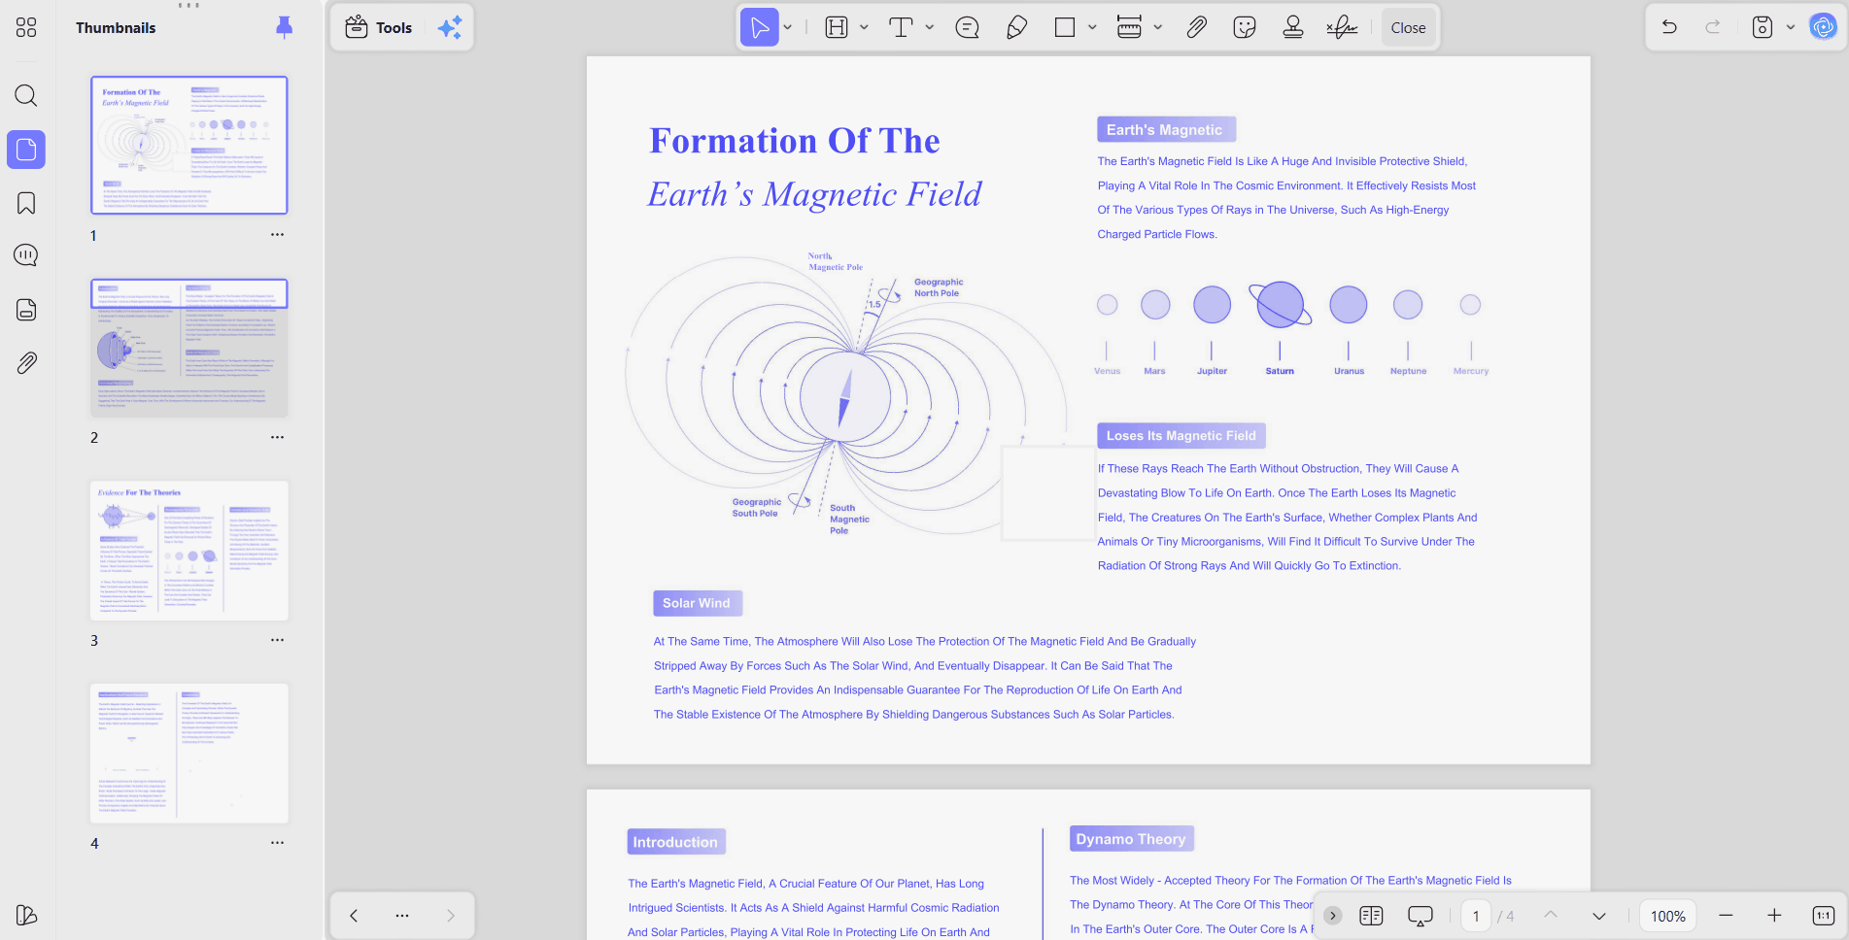Select the rectangle shape tool
Viewport: 1849px width, 940px height.
click(1065, 27)
